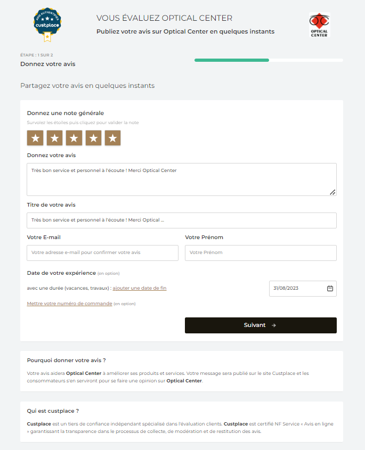Screen dimensions: 365x450
Task: Focus the Prénom input field
Action: (261, 252)
